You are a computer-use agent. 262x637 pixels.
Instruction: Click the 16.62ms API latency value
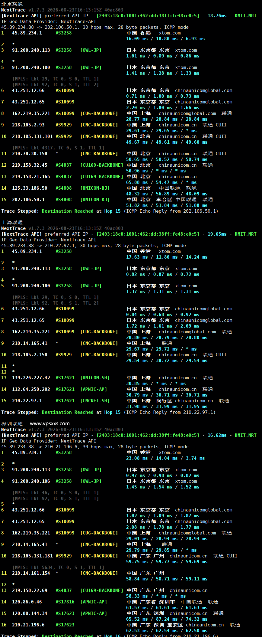217,435
